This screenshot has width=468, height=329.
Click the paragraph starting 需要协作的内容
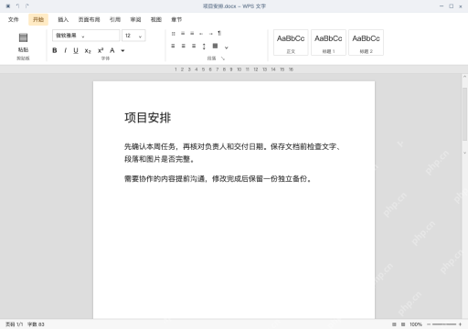click(218, 179)
